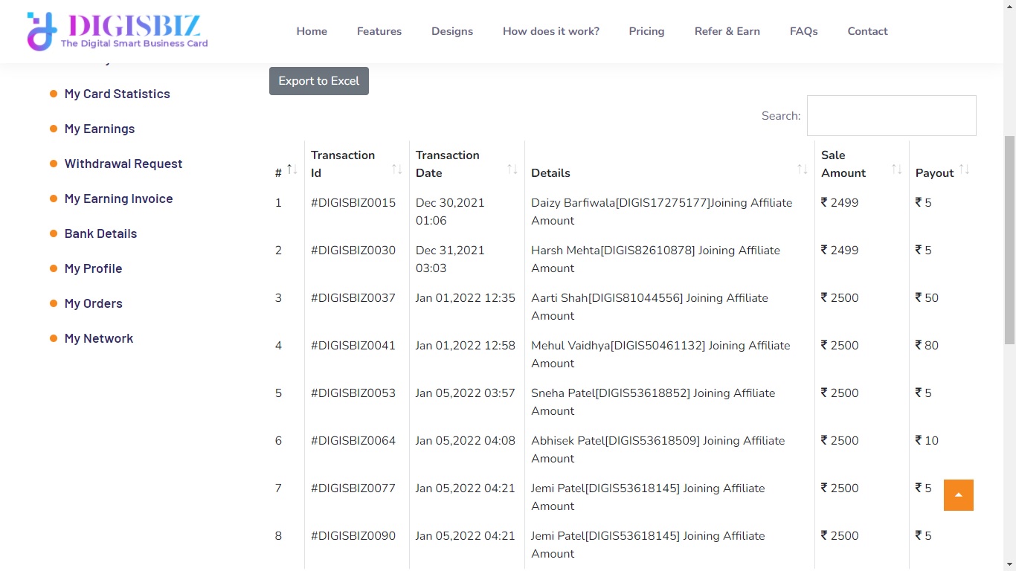
Task: Select My Earnings sidebar link
Action: point(100,129)
